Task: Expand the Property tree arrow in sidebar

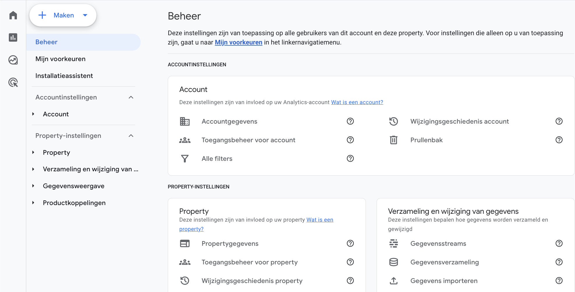Action: (x=33, y=152)
